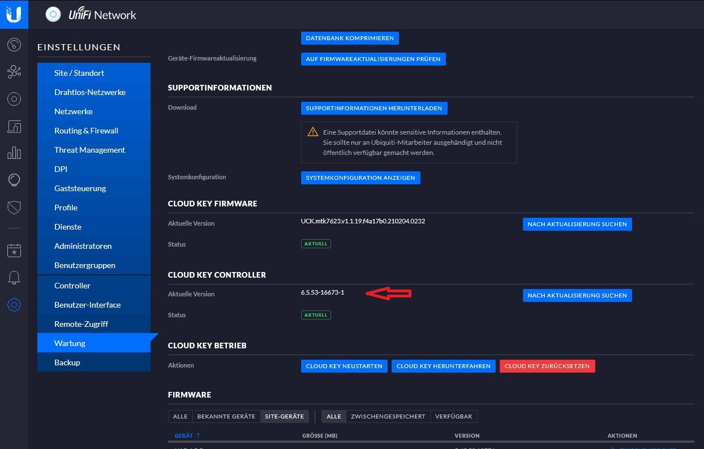
Task: Click Aktuell status badge under Controller
Action: 316,314
